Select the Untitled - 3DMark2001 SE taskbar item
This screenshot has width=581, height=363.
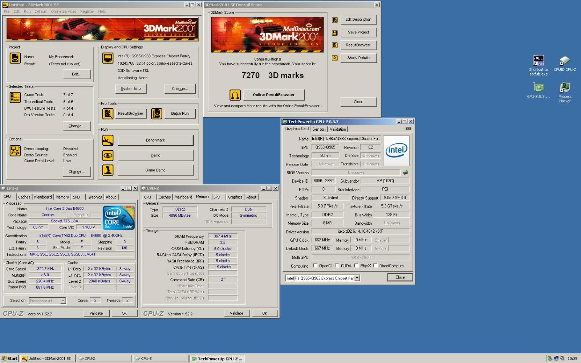click(x=48, y=359)
